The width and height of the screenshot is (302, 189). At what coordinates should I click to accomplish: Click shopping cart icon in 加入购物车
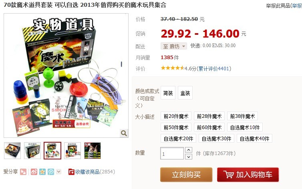click(x=229, y=174)
